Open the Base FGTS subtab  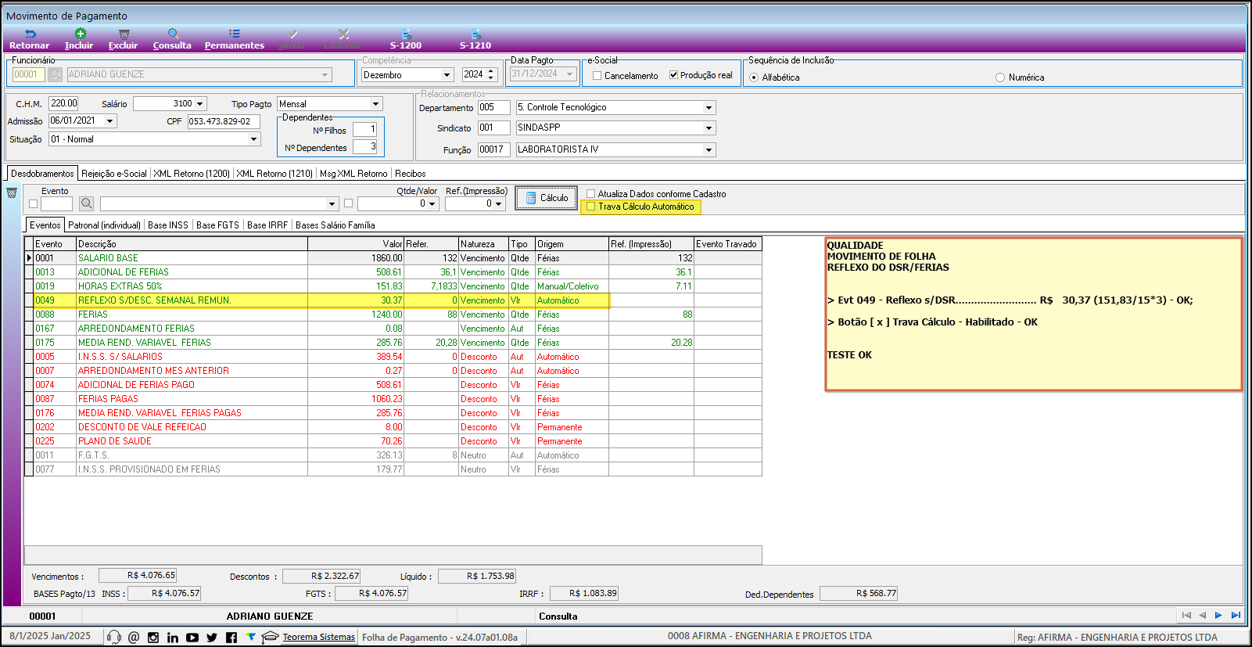coord(218,225)
